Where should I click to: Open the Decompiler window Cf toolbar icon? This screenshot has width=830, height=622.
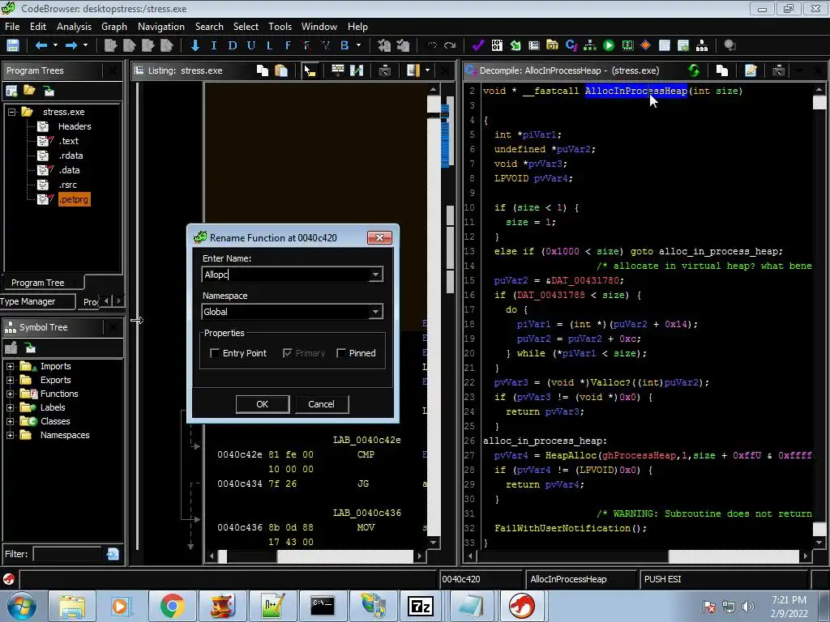pos(571,45)
